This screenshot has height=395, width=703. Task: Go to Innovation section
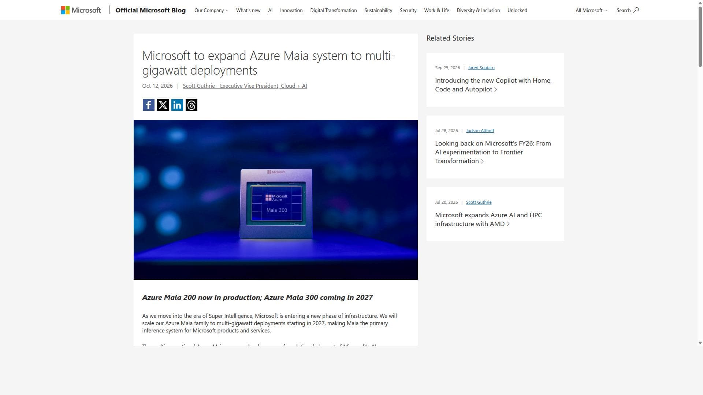tap(291, 10)
